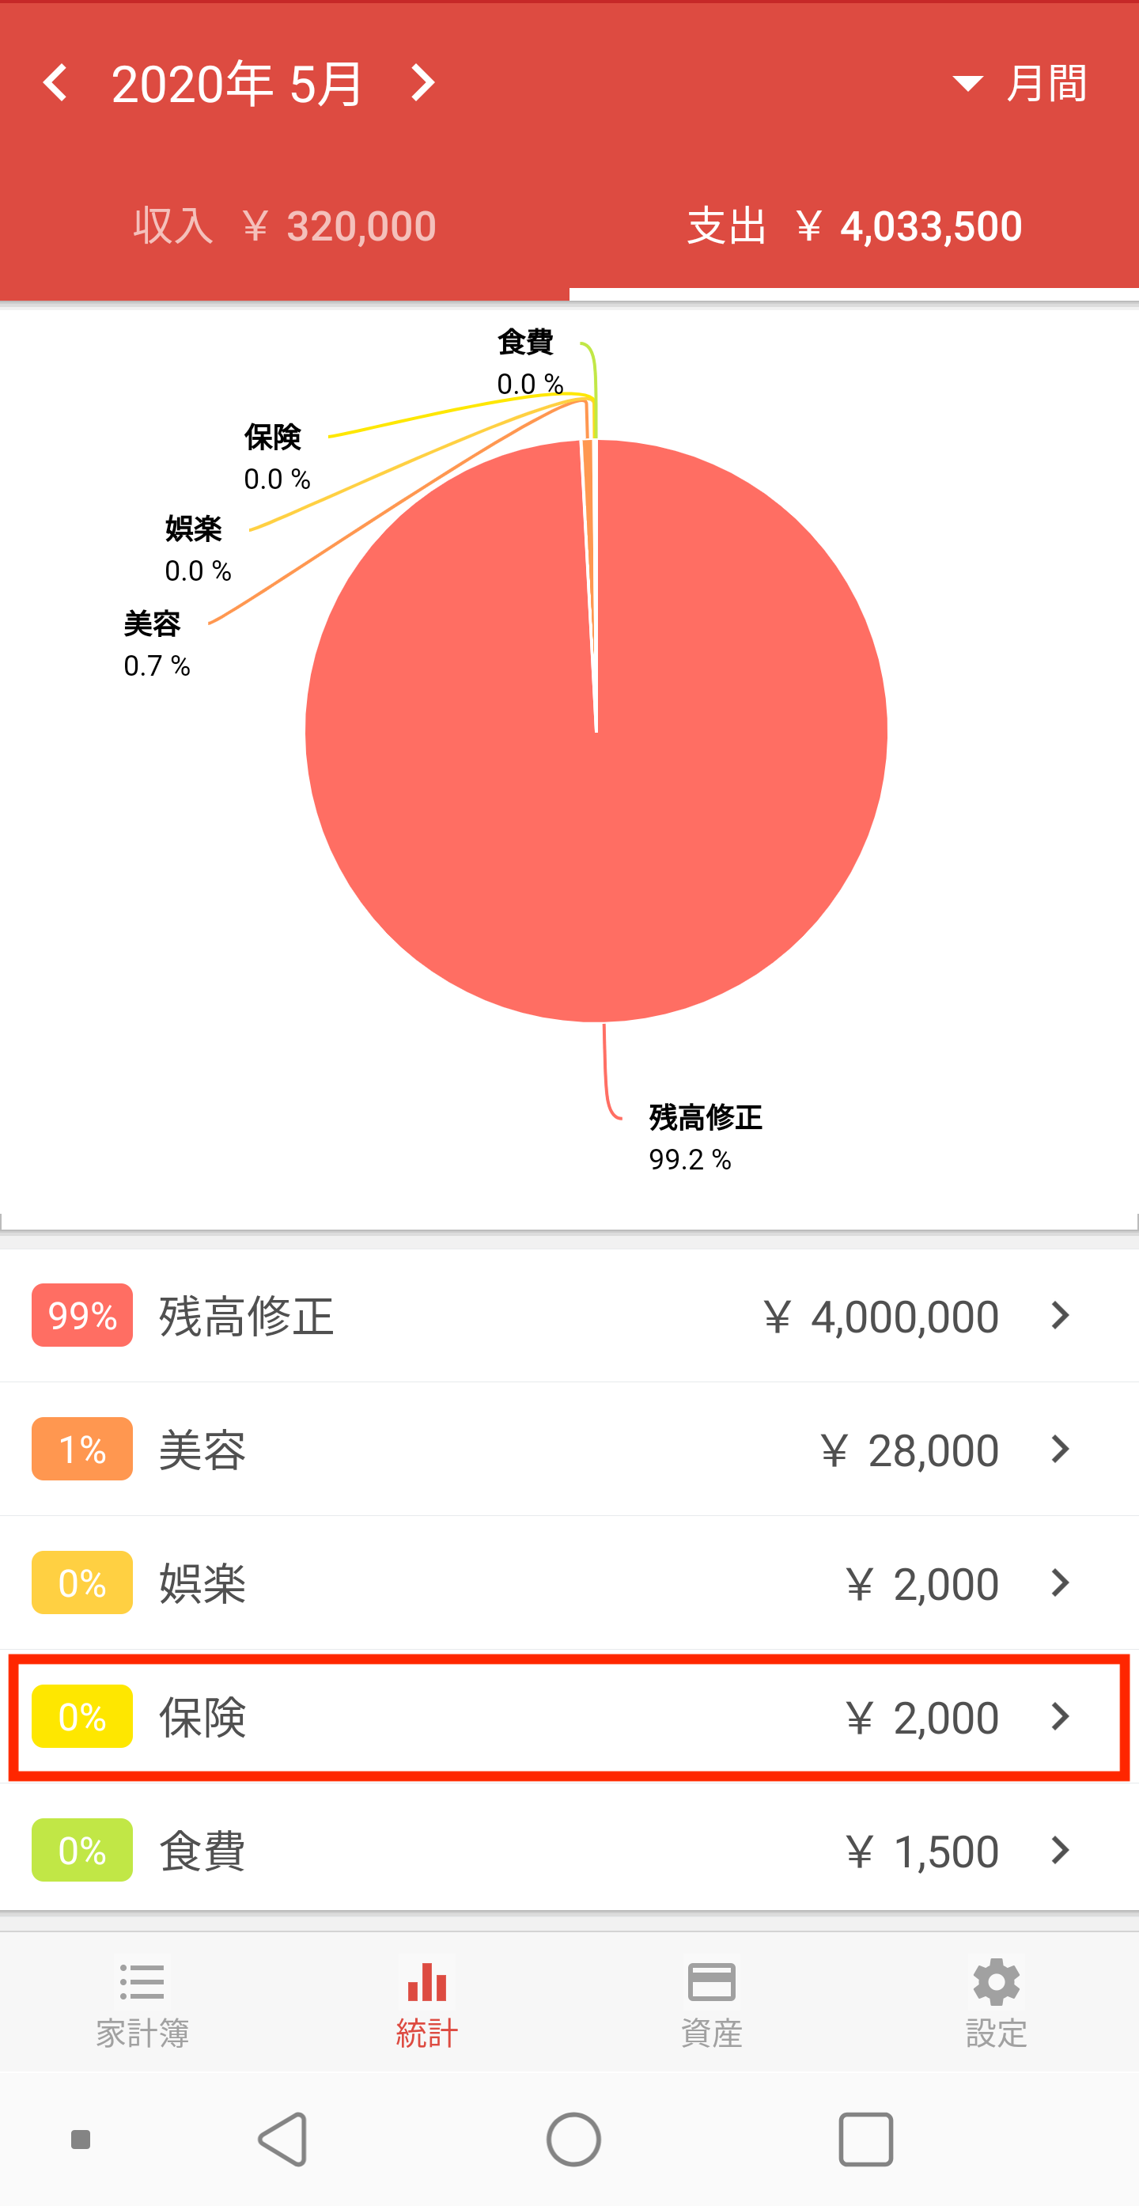Screen dimensions: 1139x2206
Task: Go to previous month arrow
Action: click(x=55, y=83)
